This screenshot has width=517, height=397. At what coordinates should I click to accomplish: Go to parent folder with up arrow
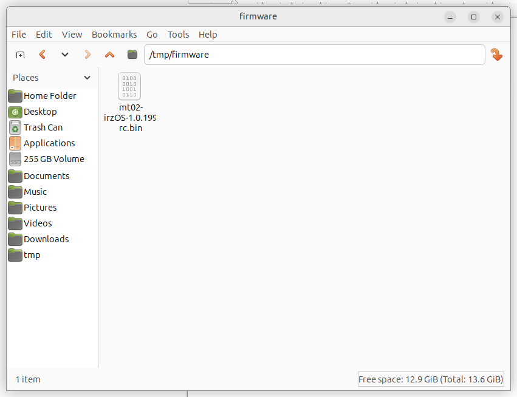tap(110, 55)
